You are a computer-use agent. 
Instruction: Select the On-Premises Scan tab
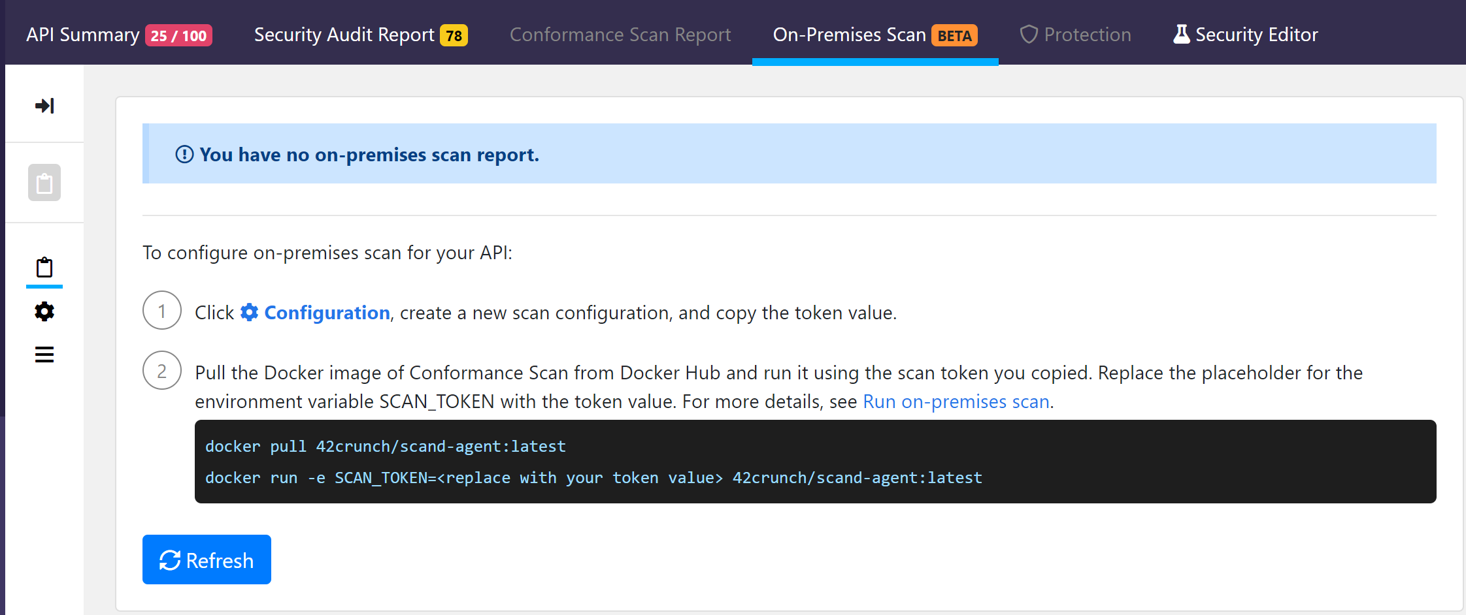pyautogui.click(x=875, y=35)
